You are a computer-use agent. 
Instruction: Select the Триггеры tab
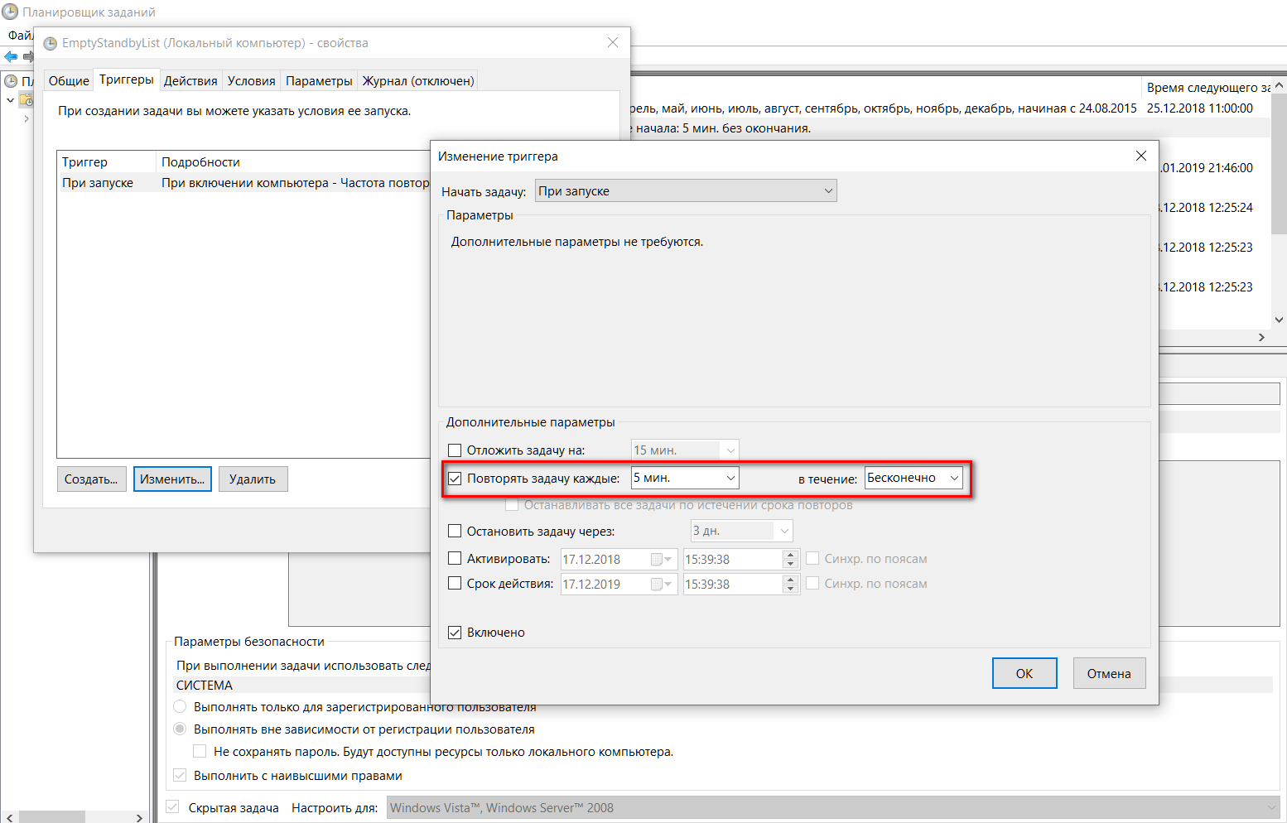coord(127,79)
